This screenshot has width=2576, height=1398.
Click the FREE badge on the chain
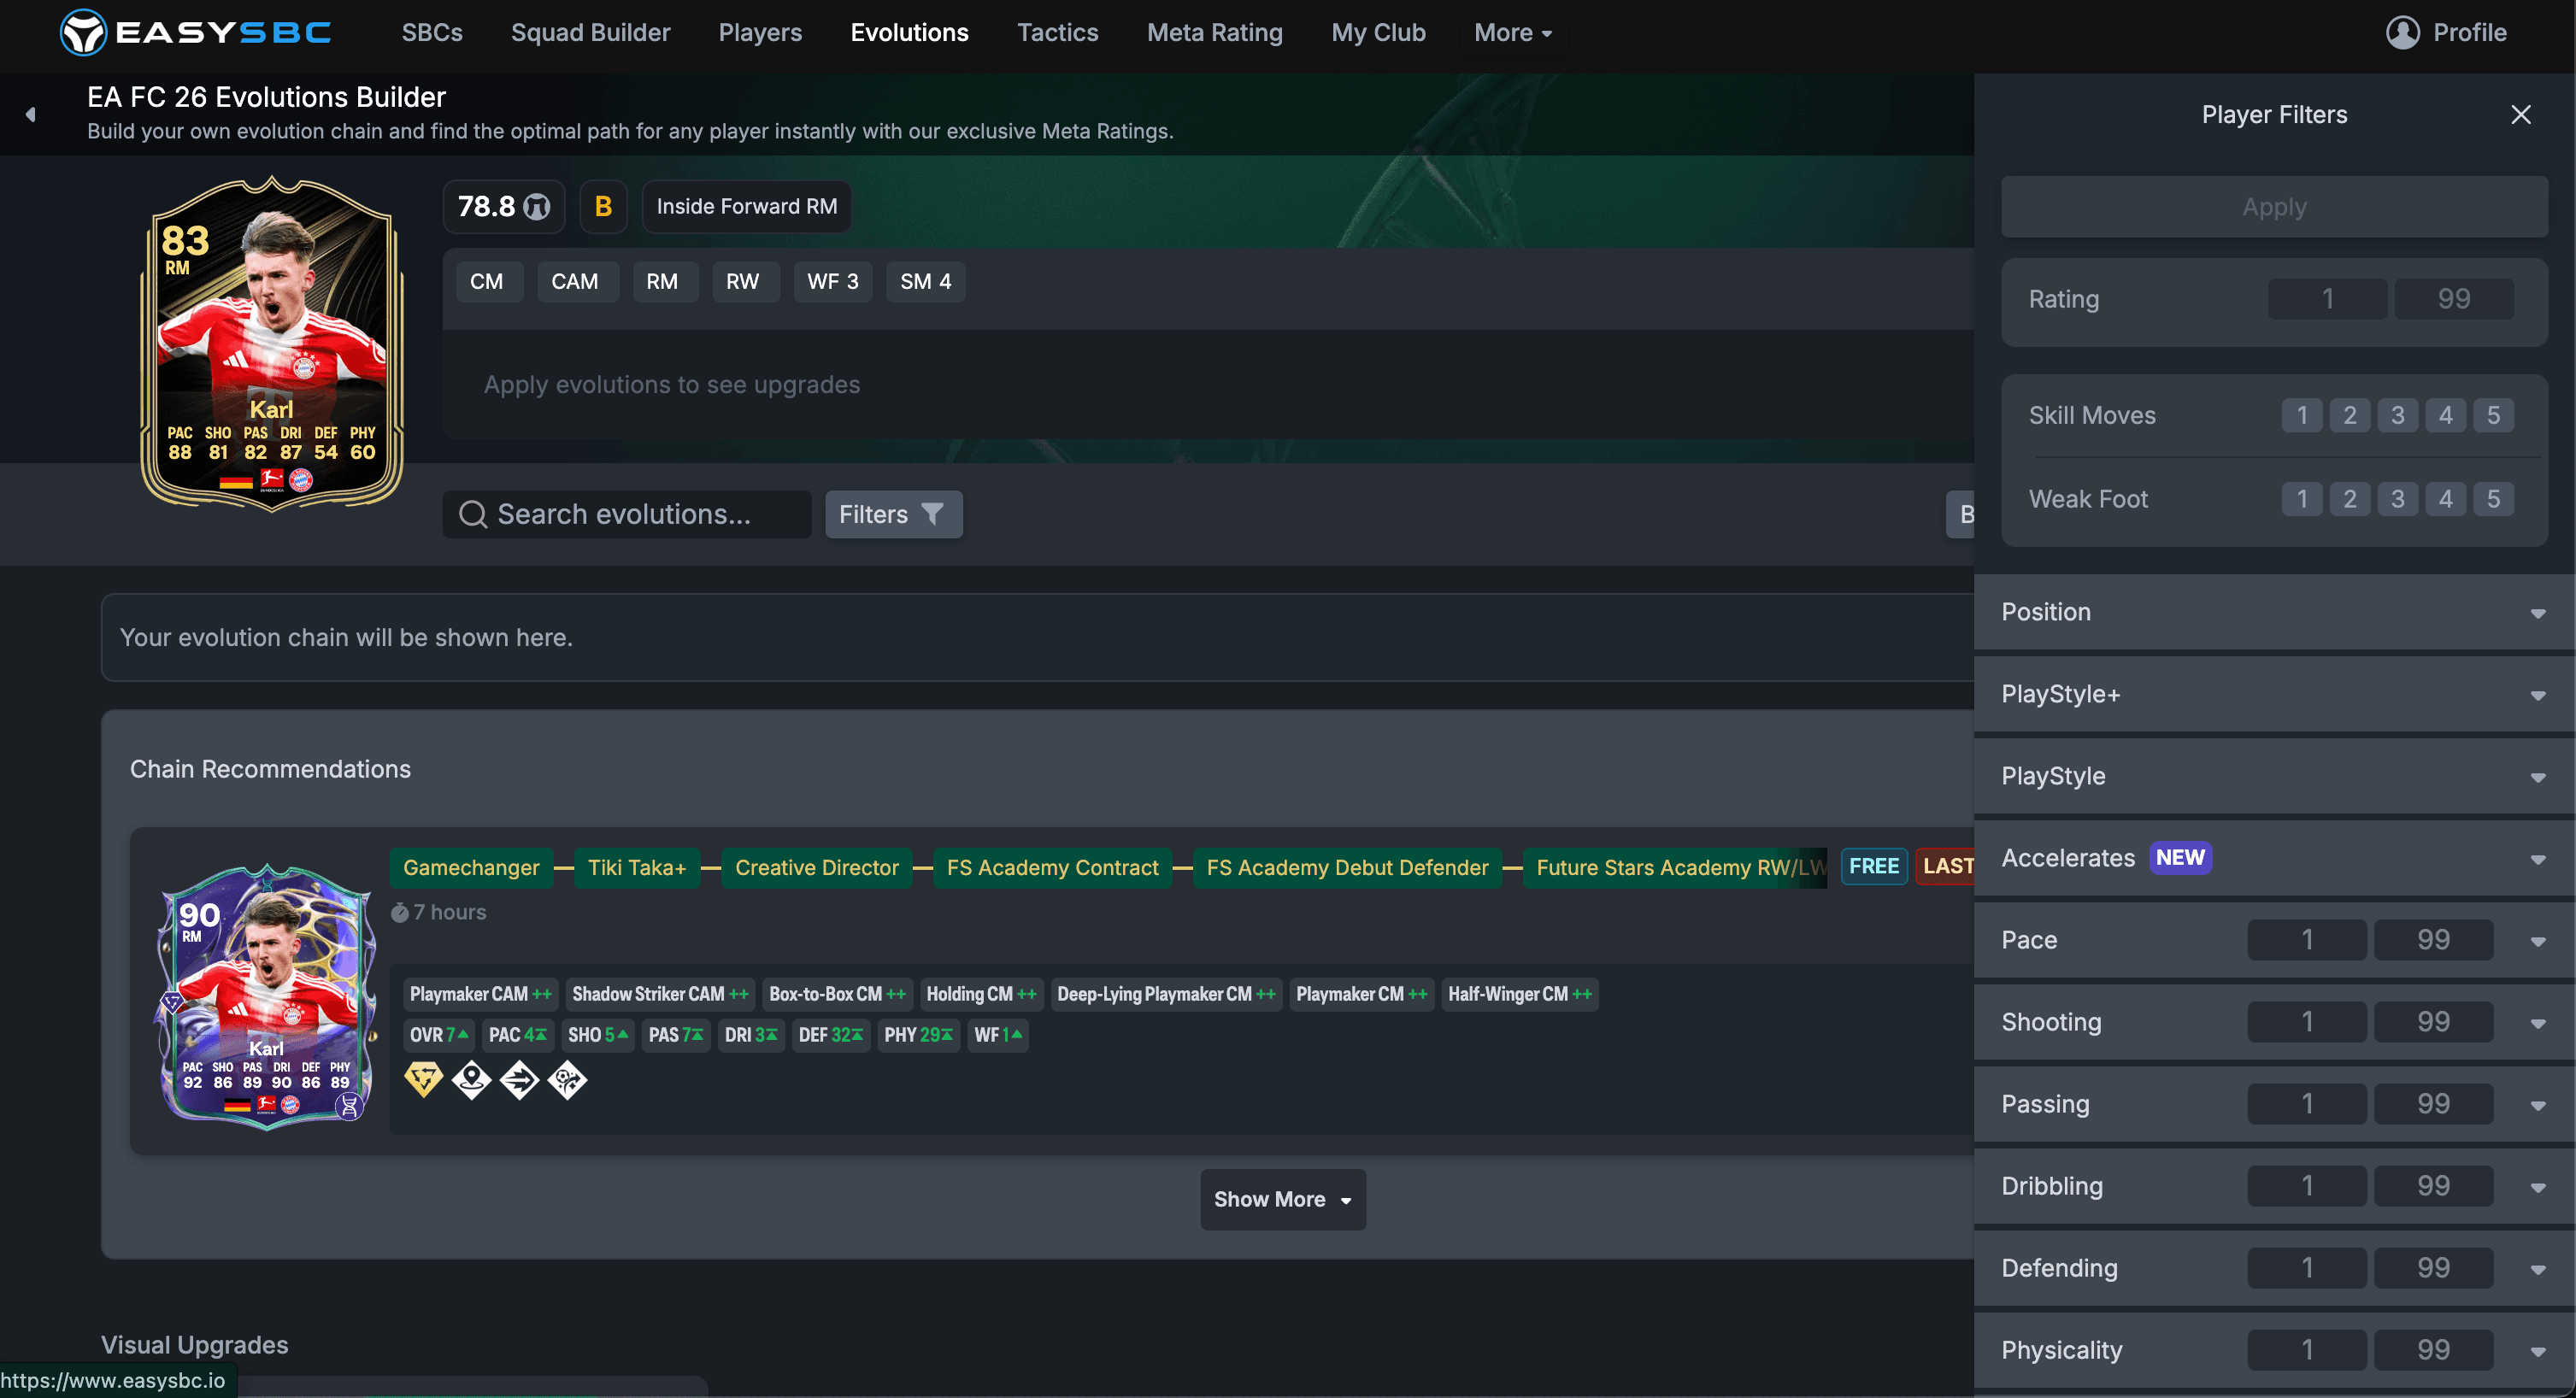coord(1873,866)
